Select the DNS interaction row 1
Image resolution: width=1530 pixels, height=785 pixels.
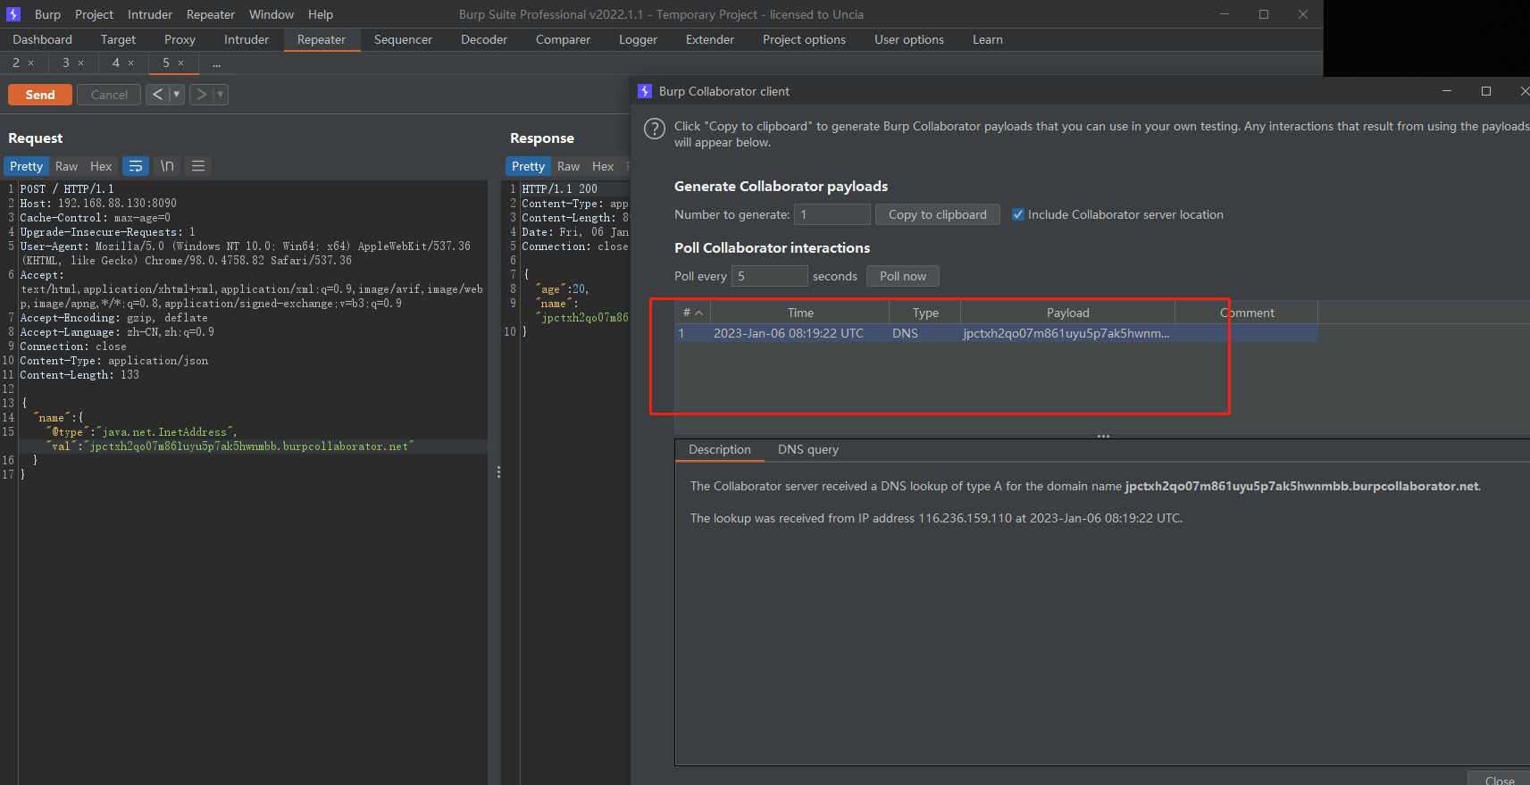(x=996, y=333)
